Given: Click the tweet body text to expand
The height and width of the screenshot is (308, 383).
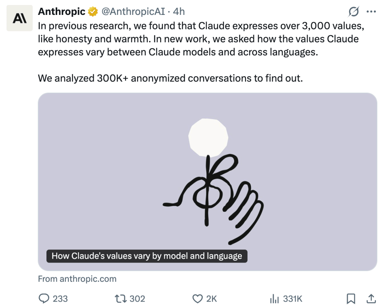Looking at the screenshot, I should tap(201, 52).
